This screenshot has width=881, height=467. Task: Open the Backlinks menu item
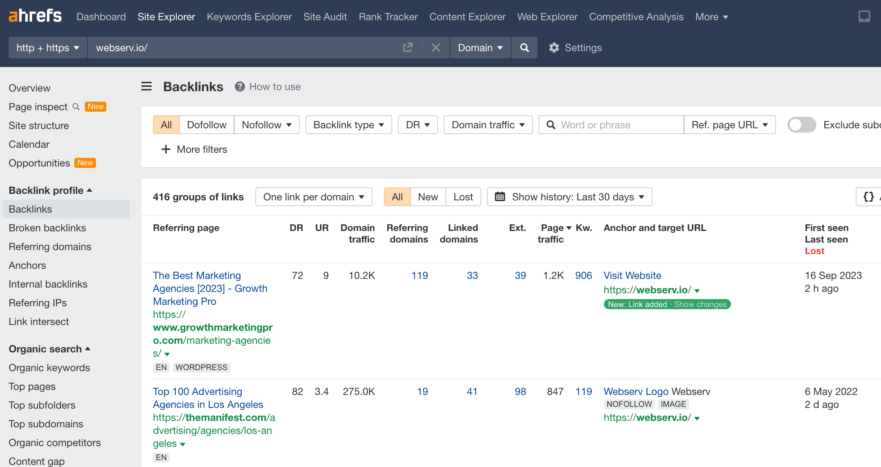tap(30, 209)
